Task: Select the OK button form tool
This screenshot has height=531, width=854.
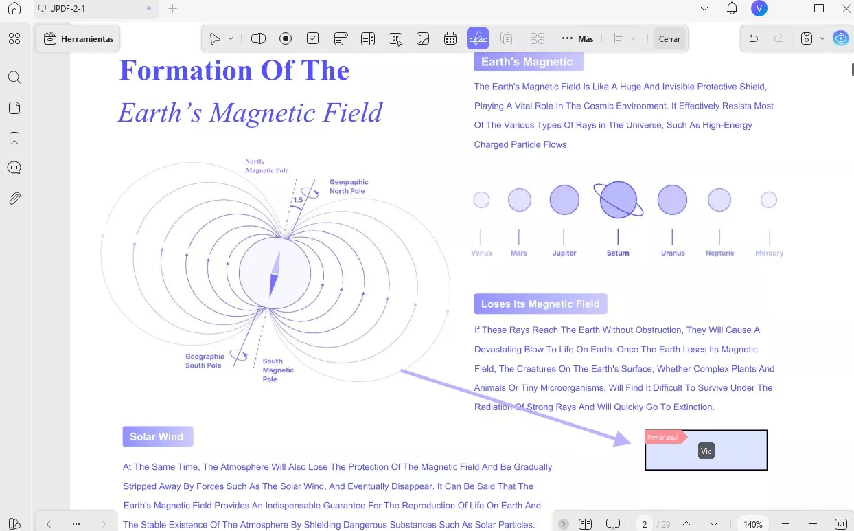Action: [x=395, y=39]
